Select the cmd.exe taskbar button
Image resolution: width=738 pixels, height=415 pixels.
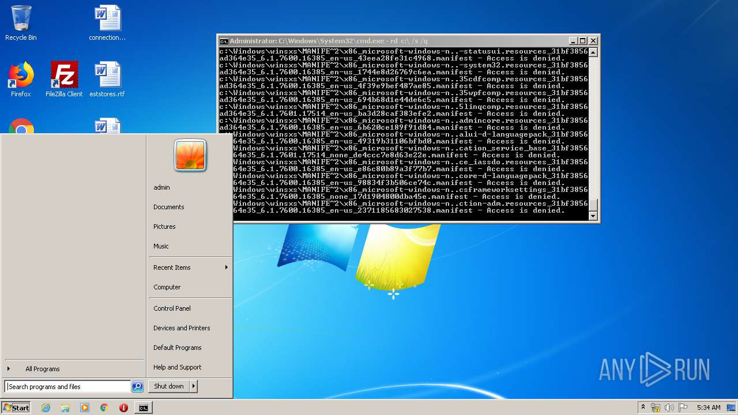tap(143, 408)
